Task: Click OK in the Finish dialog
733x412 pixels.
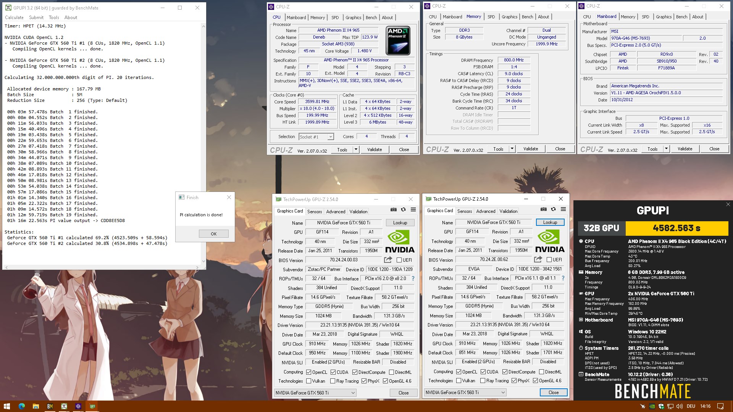Action: coord(213,234)
